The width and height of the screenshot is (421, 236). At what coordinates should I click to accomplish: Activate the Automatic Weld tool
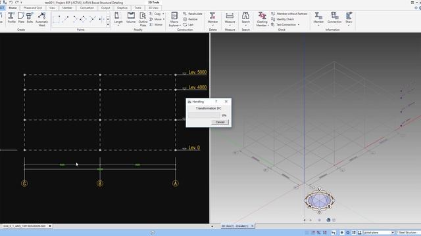point(41,19)
